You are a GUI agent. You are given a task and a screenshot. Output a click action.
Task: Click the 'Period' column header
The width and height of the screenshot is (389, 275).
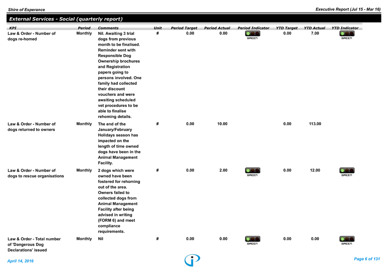[x=84, y=28]
